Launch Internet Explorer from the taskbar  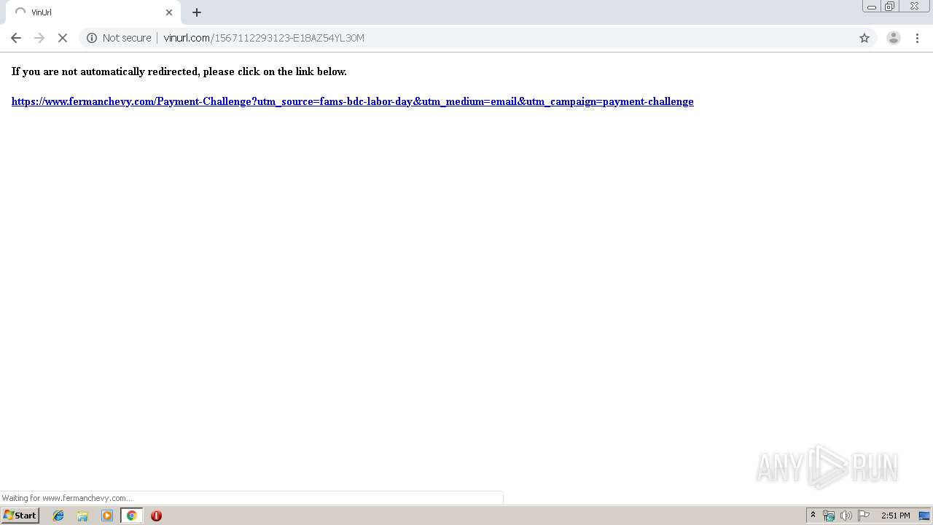(x=58, y=516)
